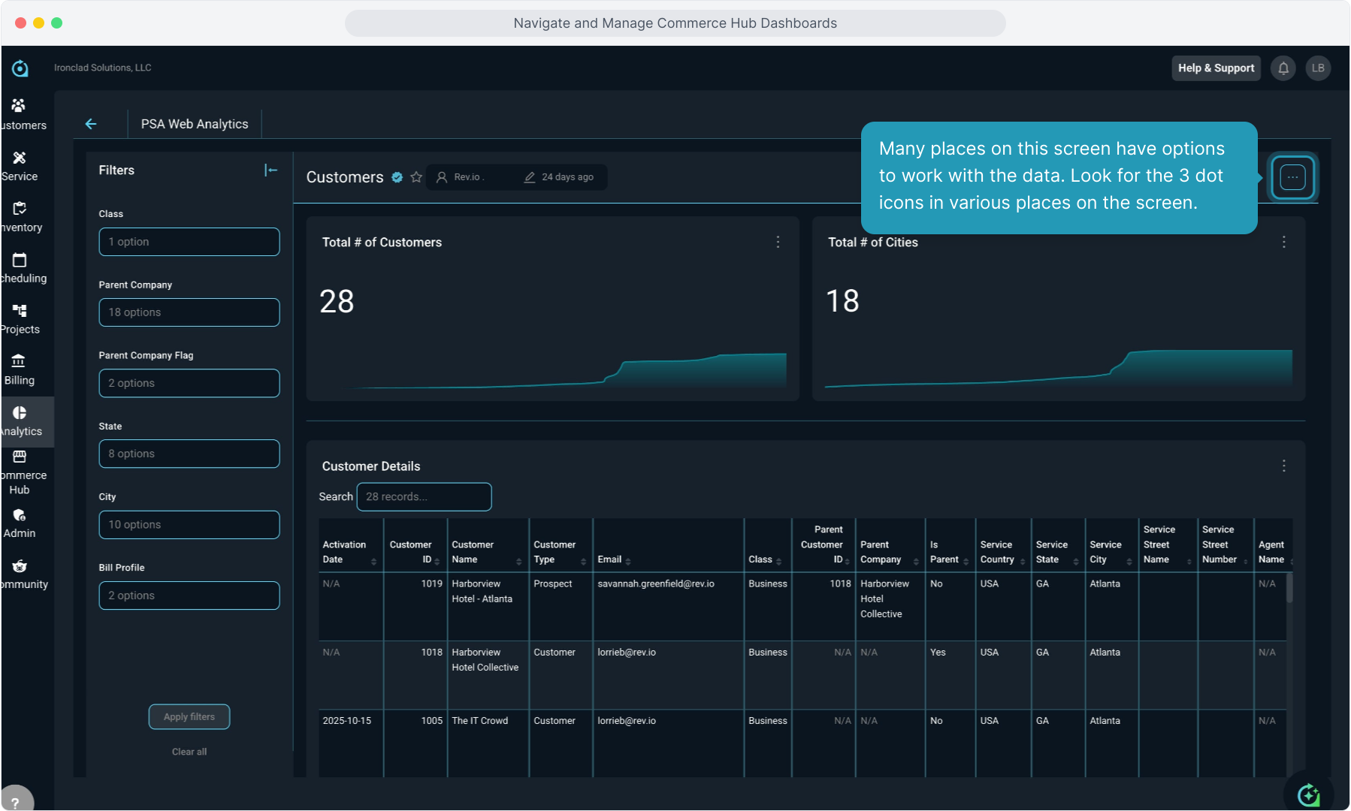Select the PSA Web Analytics tab
The image size is (1351, 811).
195,124
